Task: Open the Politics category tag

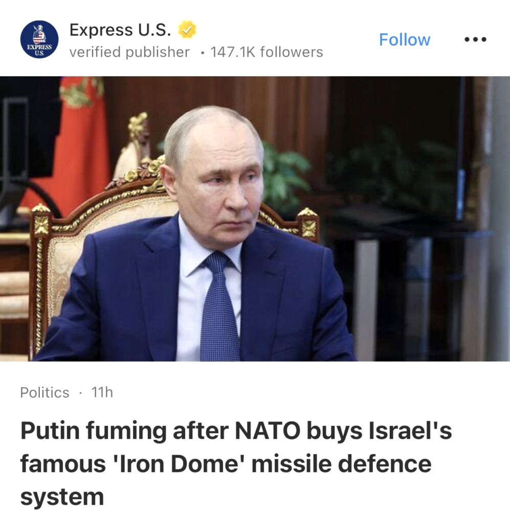Action: (45, 393)
